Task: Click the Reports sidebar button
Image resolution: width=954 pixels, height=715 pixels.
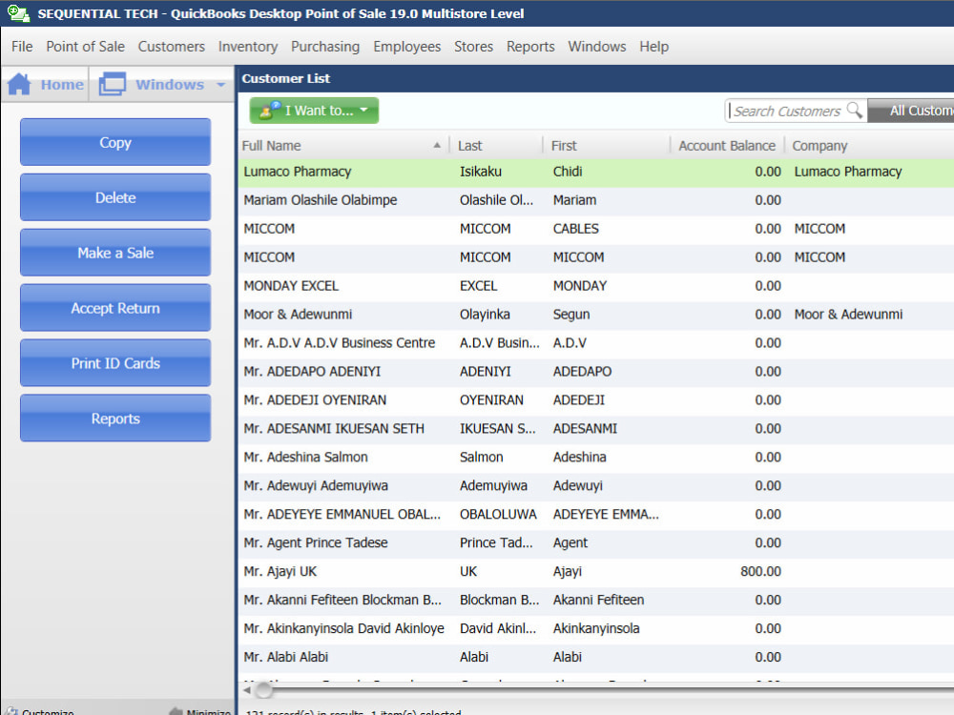Action: pos(115,419)
